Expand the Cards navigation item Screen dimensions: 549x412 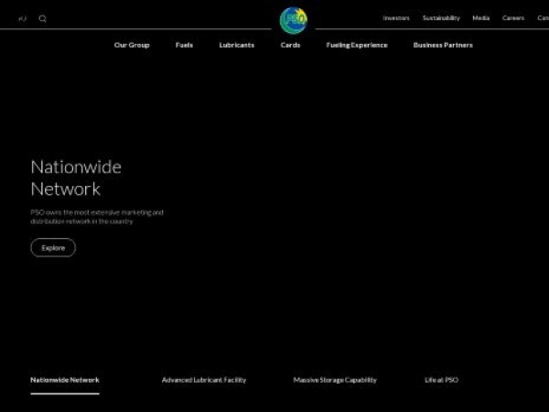coord(290,45)
